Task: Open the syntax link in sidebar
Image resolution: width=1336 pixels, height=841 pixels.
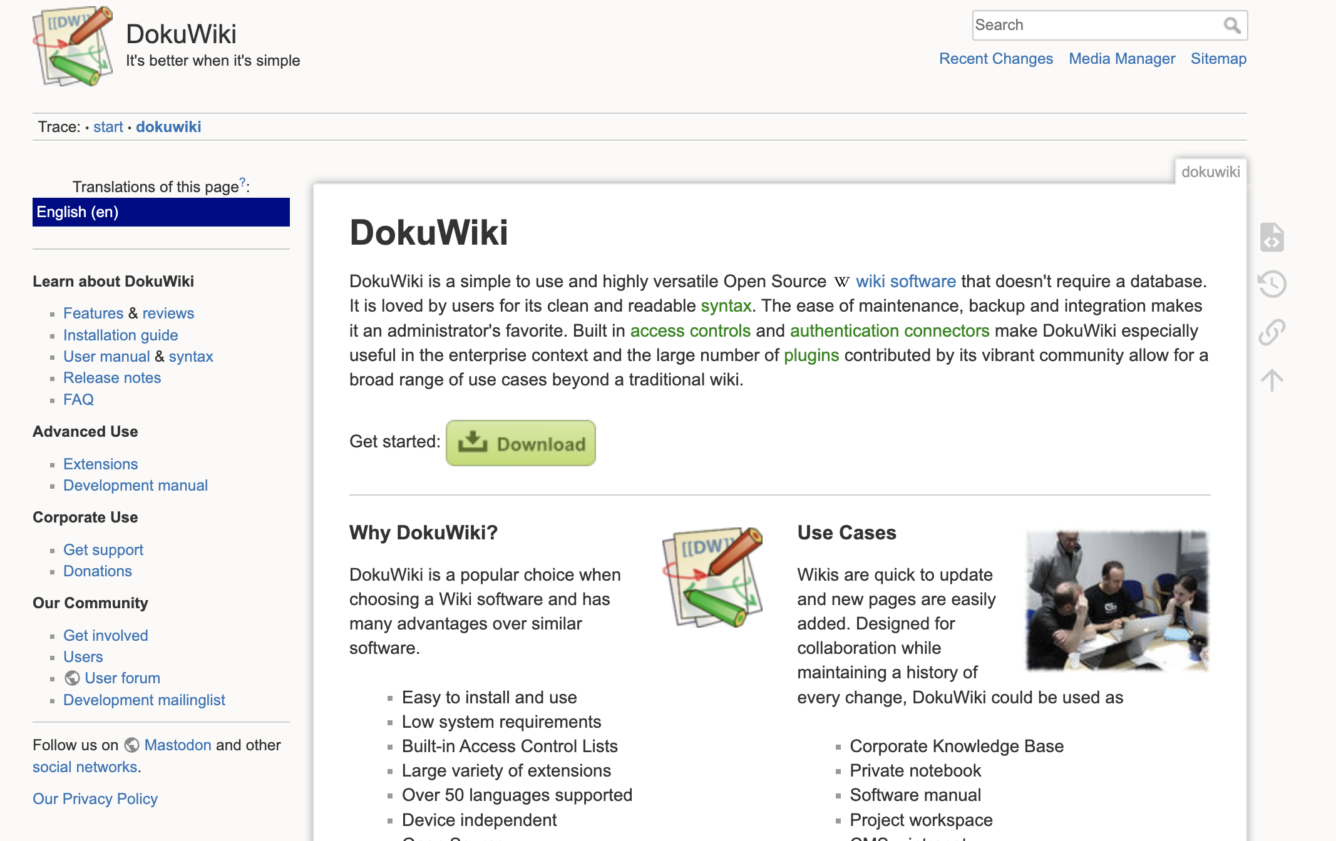Action: click(191, 357)
